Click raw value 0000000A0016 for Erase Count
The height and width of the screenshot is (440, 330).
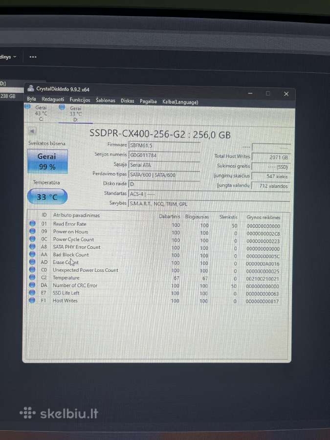pyautogui.click(x=263, y=264)
